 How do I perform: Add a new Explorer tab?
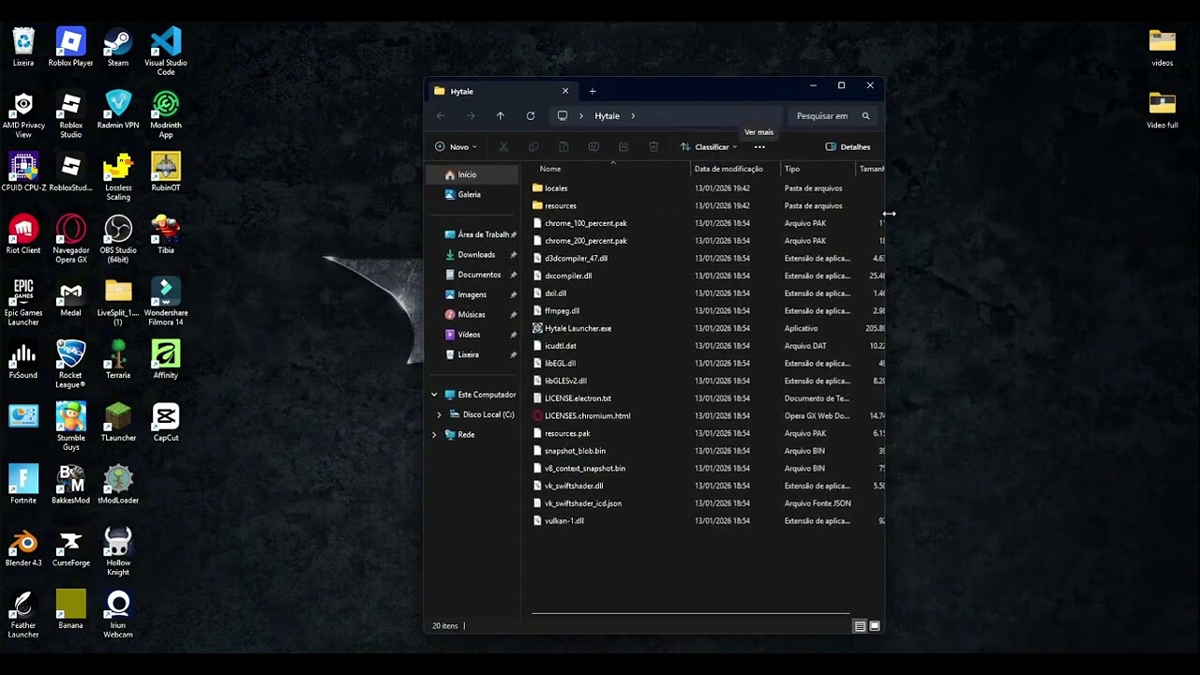coord(592,91)
